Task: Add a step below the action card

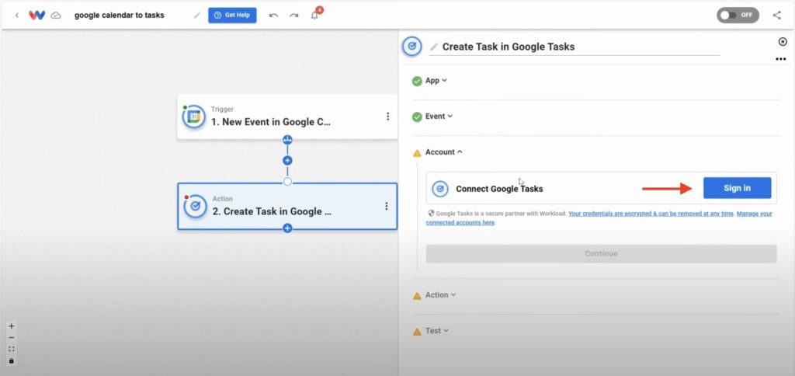Action: tap(287, 228)
